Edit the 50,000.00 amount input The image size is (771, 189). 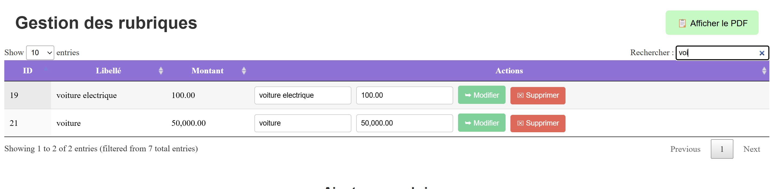click(x=404, y=123)
